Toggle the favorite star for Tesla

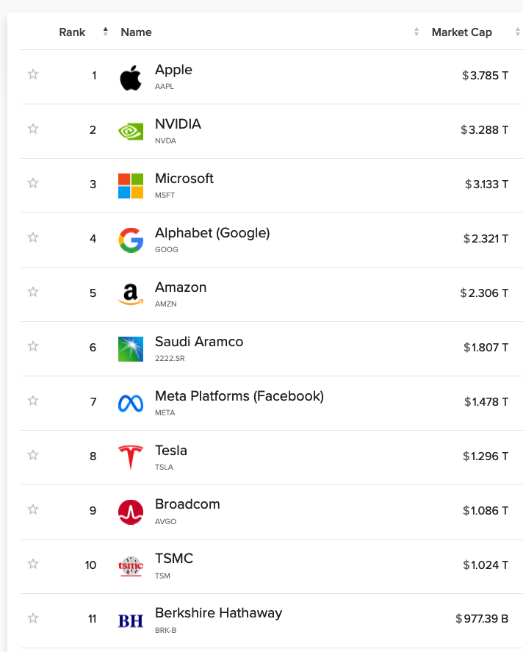33,455
